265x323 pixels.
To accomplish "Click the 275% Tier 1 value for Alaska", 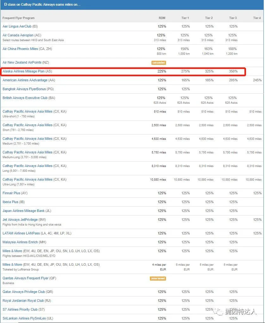I will 186,71.
